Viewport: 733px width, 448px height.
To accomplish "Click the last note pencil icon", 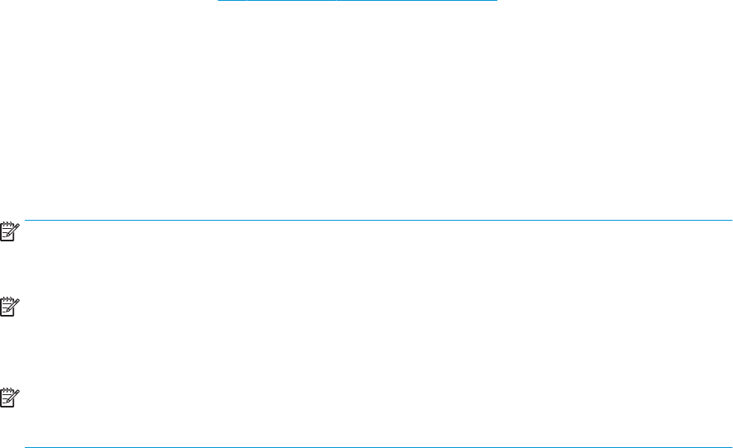I will coord(10,398).
